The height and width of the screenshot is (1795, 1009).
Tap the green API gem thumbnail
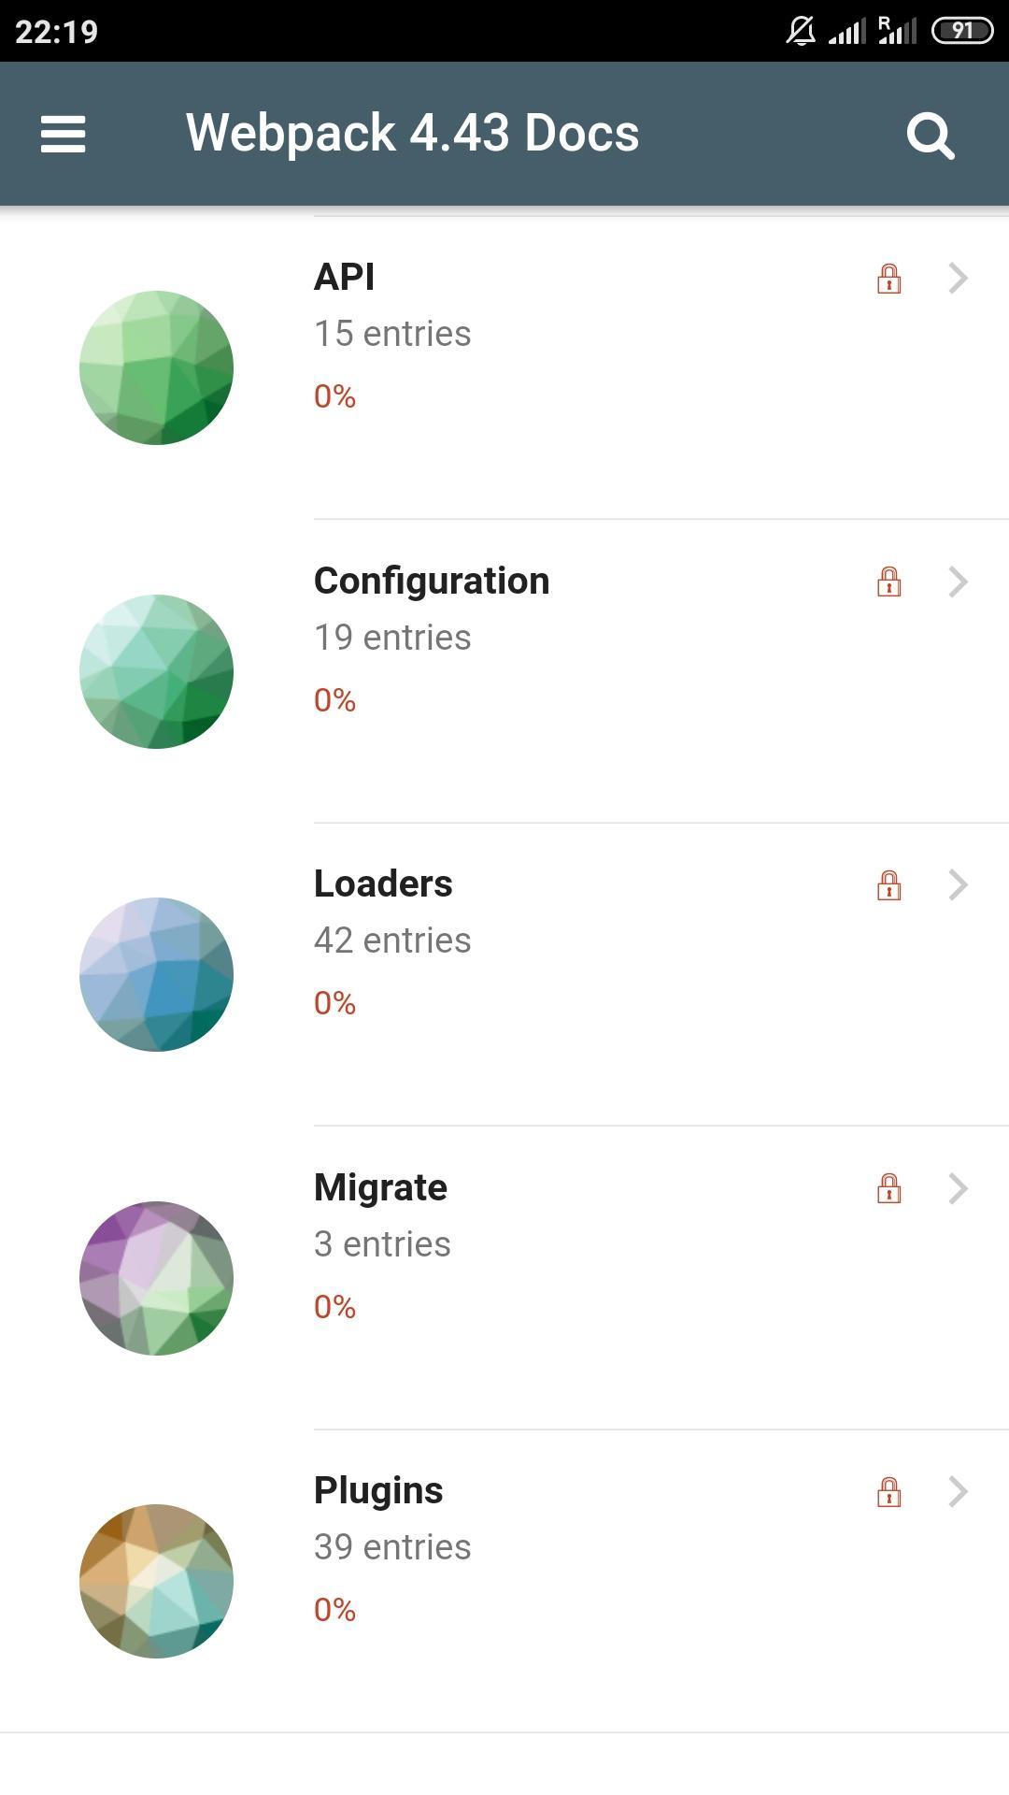pos(156,367)
